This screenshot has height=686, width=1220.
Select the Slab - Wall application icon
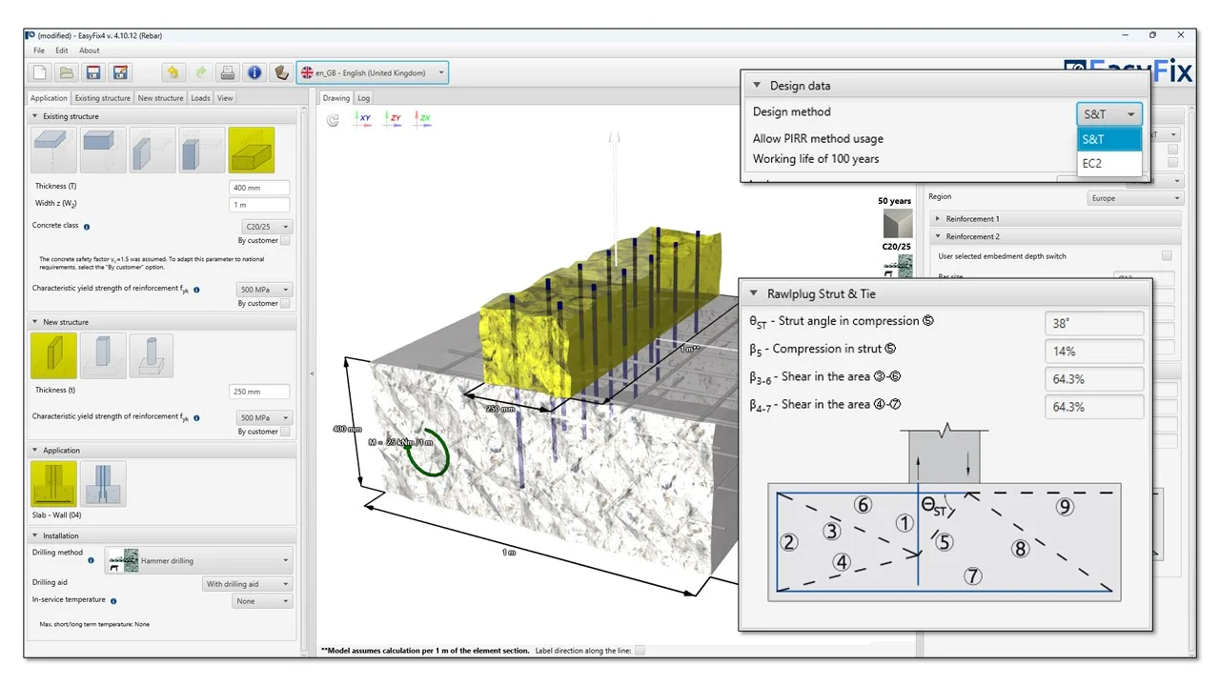point(53,483)
